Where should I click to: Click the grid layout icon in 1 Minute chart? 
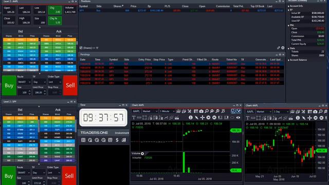click(196, 112)
